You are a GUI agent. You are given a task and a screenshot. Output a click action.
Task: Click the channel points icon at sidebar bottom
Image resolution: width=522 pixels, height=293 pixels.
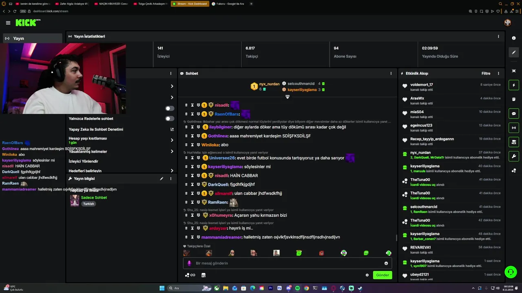pos(514,171)
